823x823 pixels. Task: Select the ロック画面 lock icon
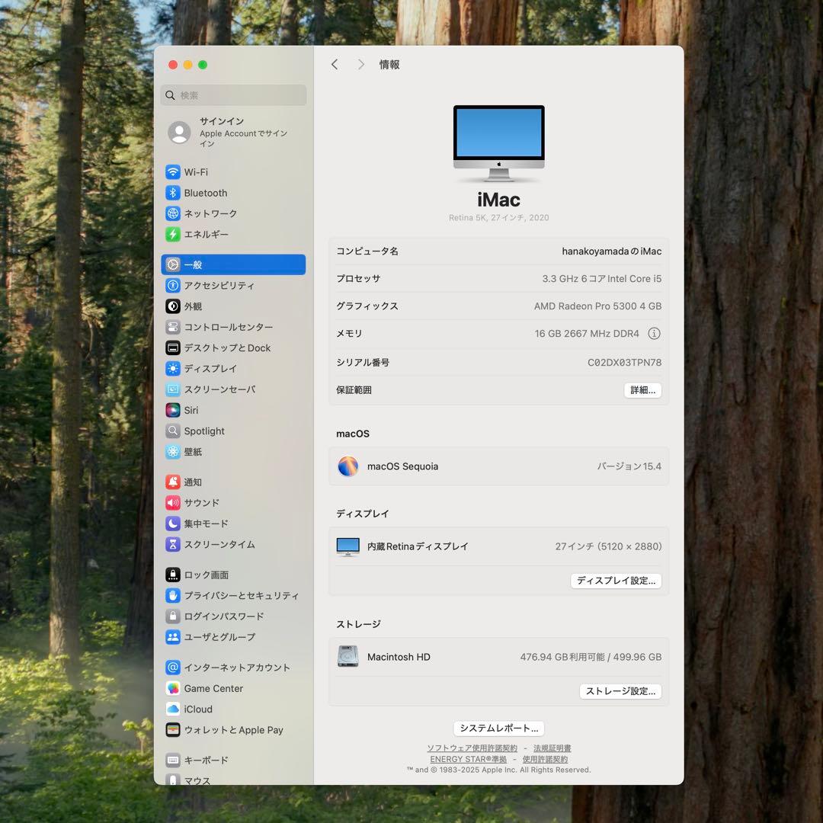[x=173, y=575]
